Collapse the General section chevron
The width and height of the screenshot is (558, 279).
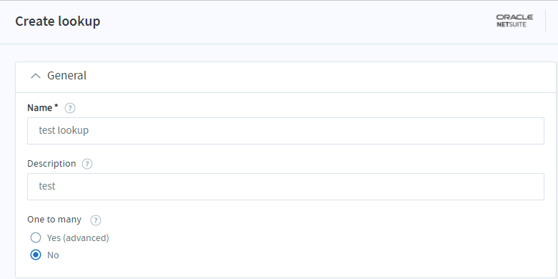[36, 76]
